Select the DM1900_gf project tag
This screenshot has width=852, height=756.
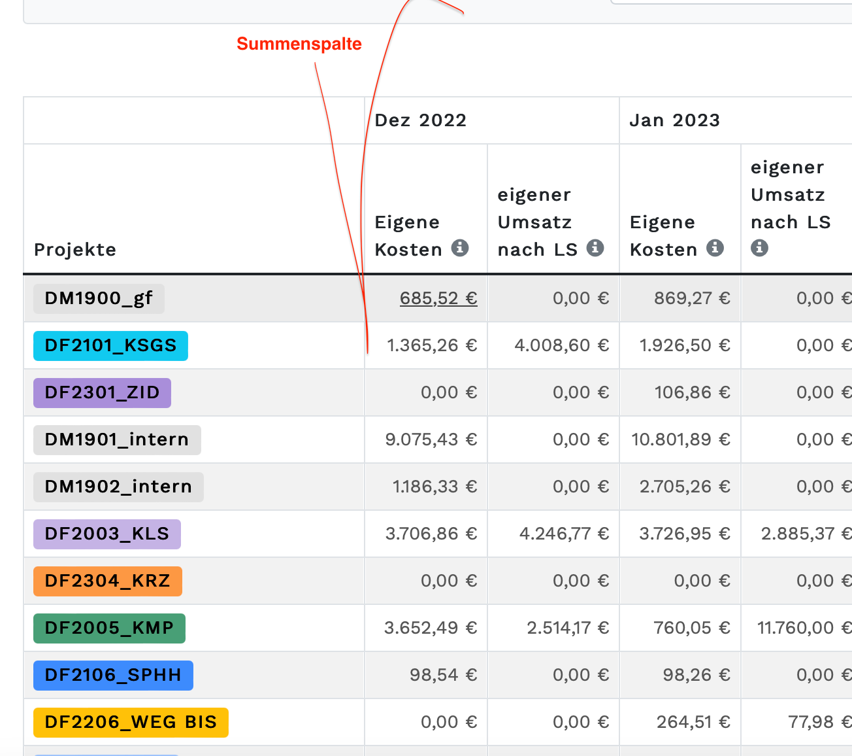click(99, 298)
